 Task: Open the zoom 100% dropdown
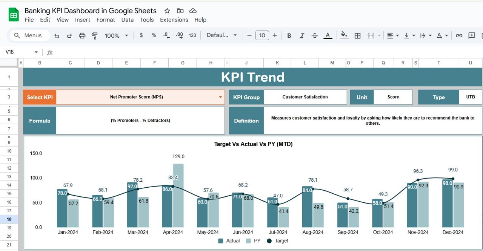[117, 35]
